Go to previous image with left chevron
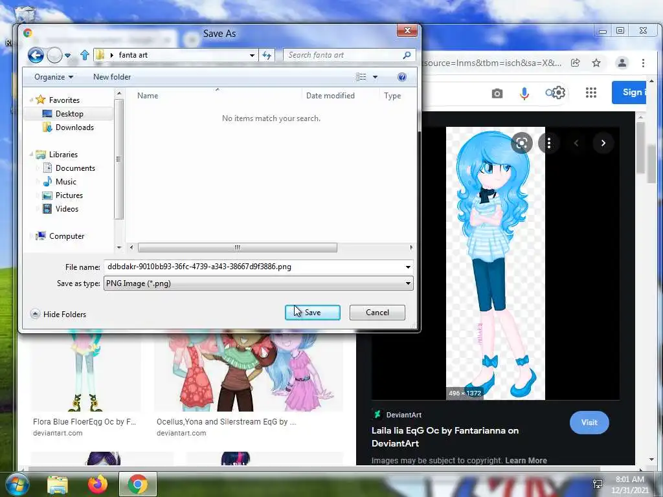The image size is (663, 497). (576, 143)
